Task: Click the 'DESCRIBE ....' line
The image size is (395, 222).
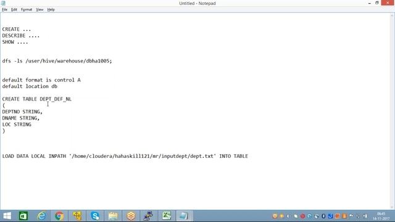Action: coord(20,36)
